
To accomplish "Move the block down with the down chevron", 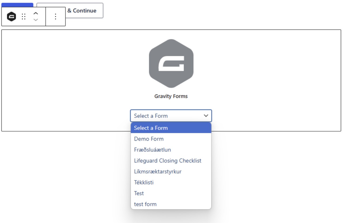I will pyautogui.click(x=36, y=20).
